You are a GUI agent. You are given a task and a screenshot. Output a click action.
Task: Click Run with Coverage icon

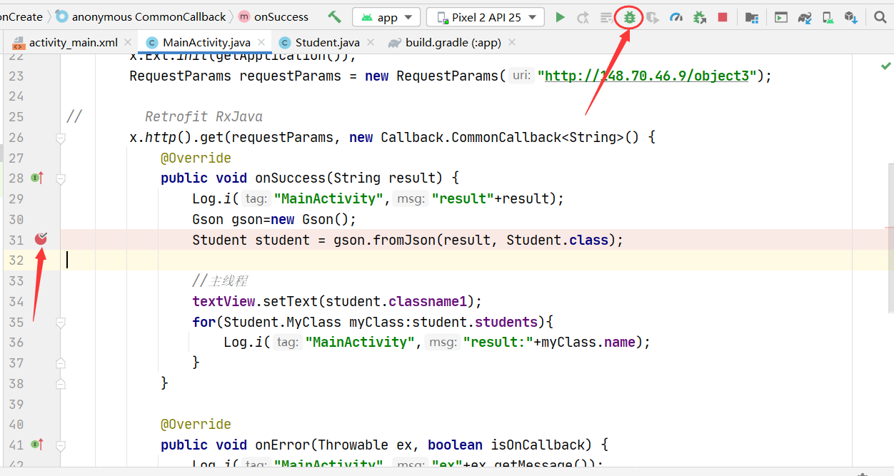pos(653,17)
